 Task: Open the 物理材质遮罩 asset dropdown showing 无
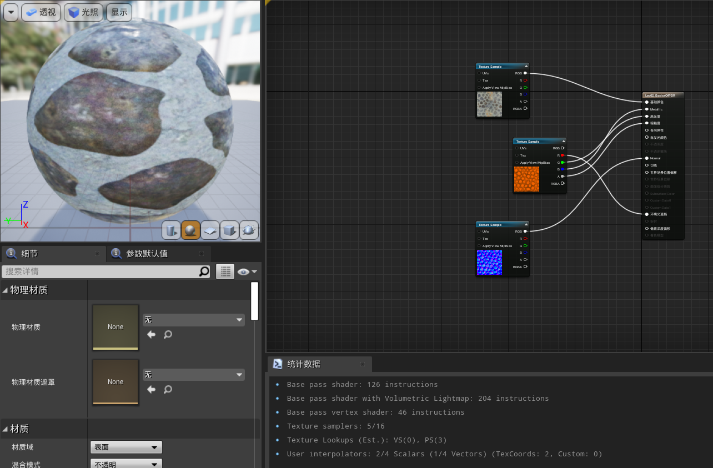point(194,375)
